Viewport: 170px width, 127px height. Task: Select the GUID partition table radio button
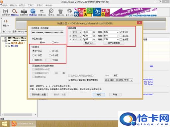pos(53,42)
